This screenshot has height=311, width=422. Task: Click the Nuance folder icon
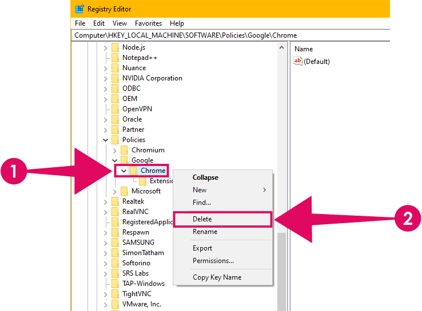[115, 68]
